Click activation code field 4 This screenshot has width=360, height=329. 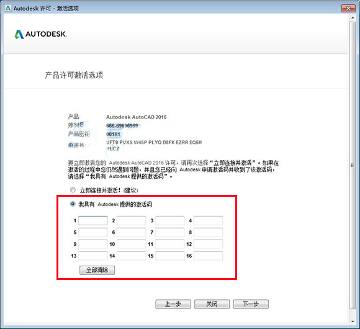tap(208, 220)
